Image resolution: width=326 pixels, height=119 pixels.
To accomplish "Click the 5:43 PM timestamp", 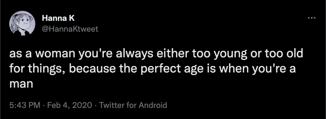I will point(25,105).
